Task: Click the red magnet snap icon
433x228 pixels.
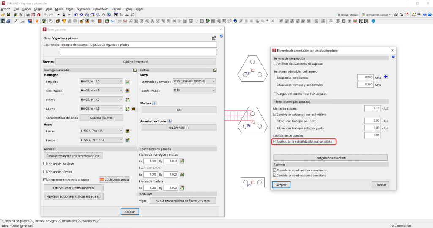Action: click(x=38, y=15)
